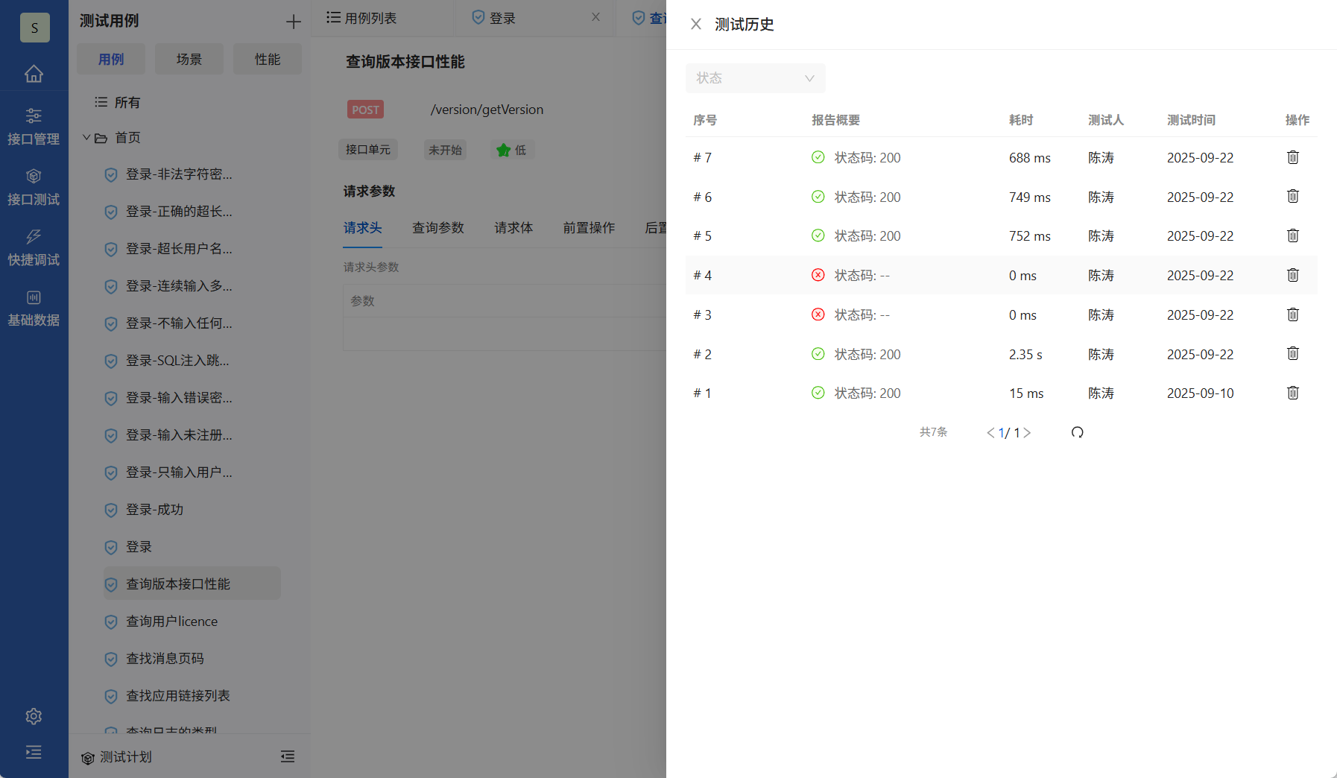Expand the bottom sidebar list panel icon
1337x778 pixels.
point(34,753)
